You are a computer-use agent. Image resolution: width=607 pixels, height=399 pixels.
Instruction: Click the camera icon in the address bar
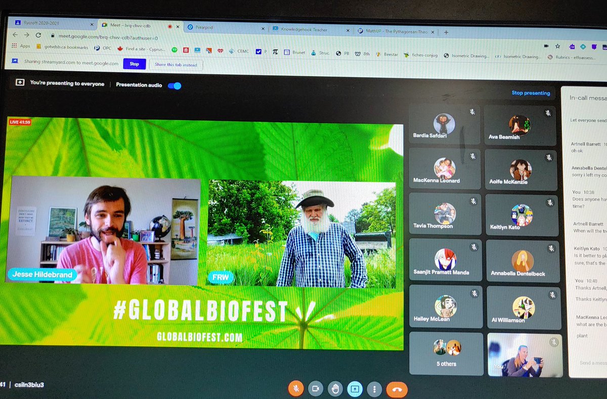[x=546, y=46]
